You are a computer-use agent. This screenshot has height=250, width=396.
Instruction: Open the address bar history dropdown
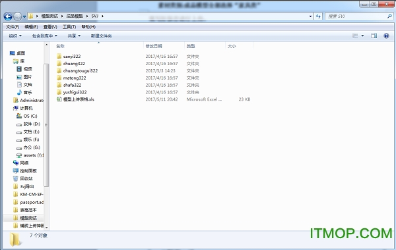(311, 16)
